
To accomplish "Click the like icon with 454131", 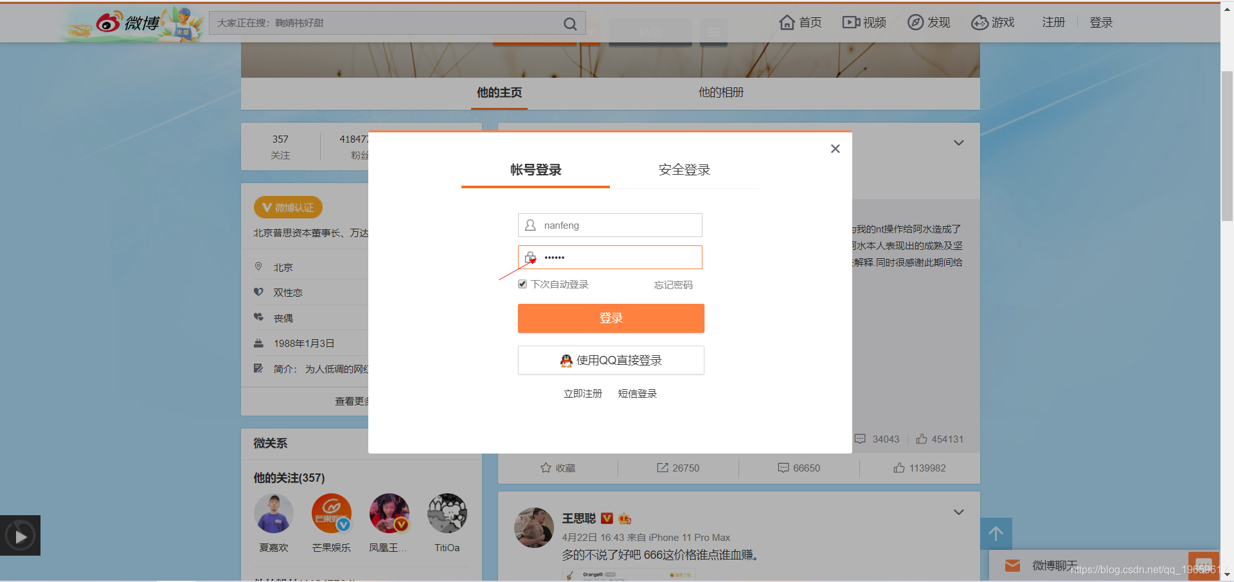I will point(922,439).
